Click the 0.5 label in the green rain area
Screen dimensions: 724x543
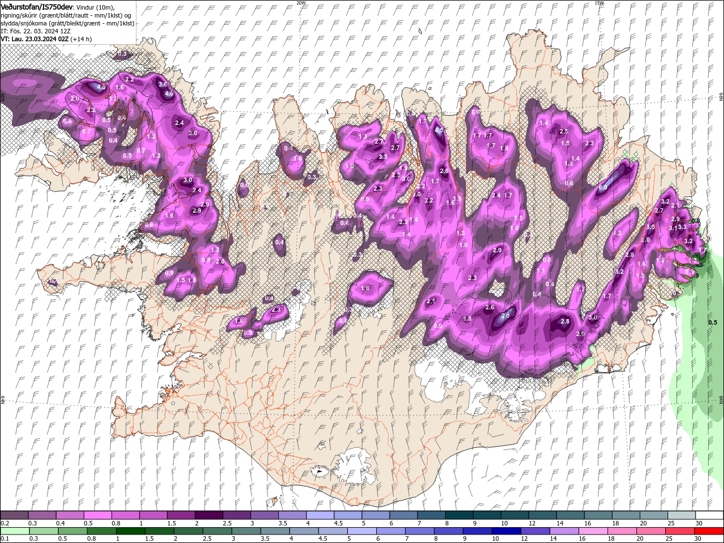pyautogui.click(x=713, y=322)
